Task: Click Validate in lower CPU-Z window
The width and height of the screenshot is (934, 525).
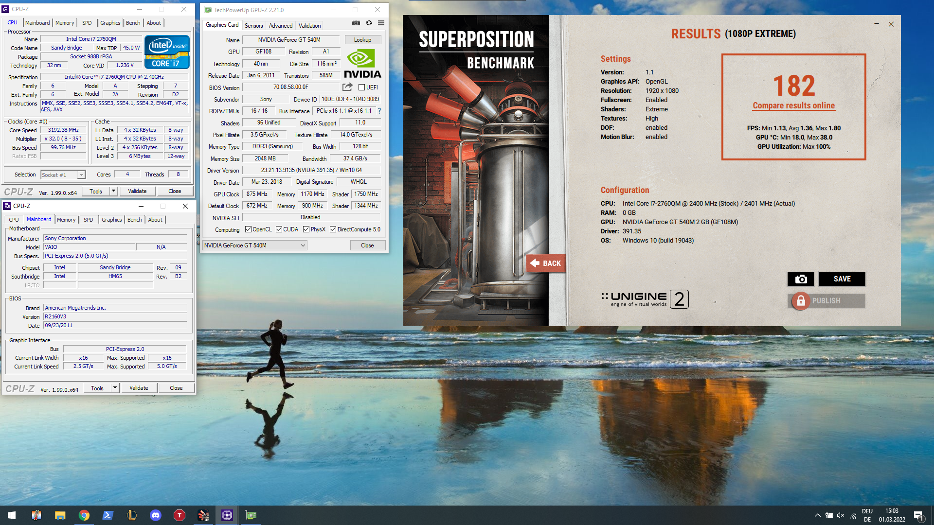Action: [139, 388]
